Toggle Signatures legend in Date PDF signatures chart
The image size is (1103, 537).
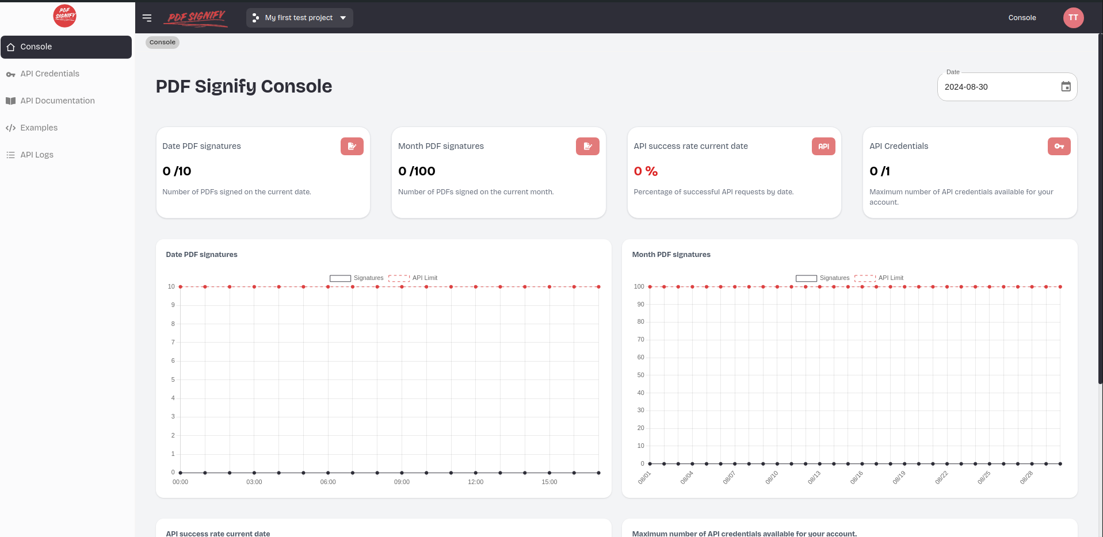coord(356,278)
